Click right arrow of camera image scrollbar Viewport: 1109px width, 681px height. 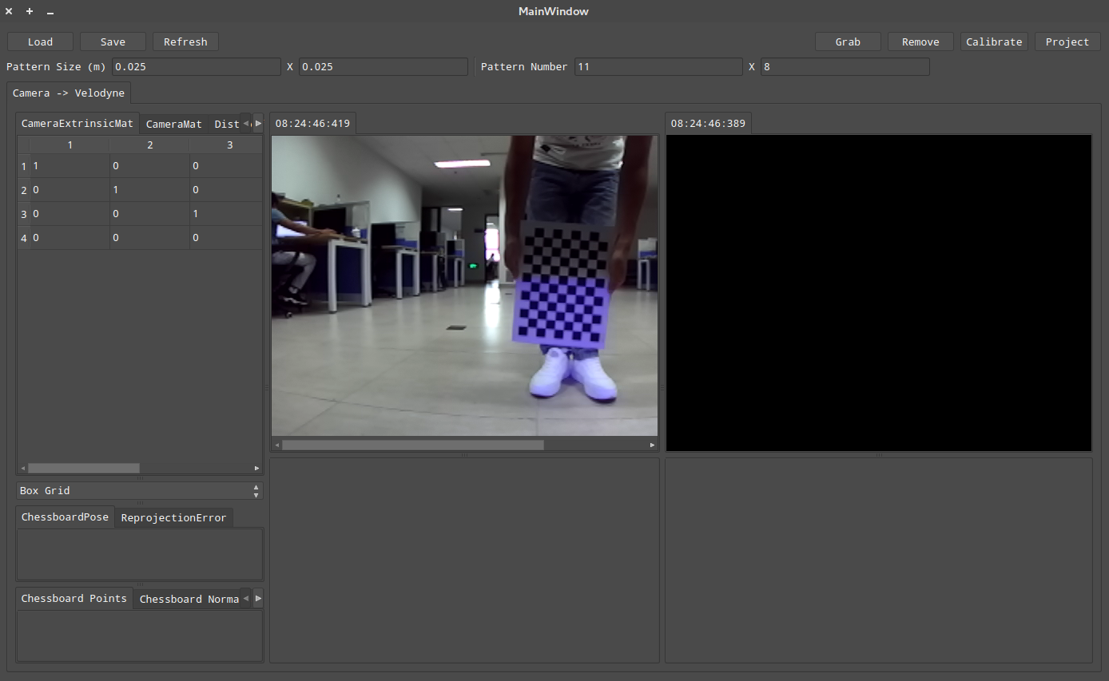[x=652, y=445]
